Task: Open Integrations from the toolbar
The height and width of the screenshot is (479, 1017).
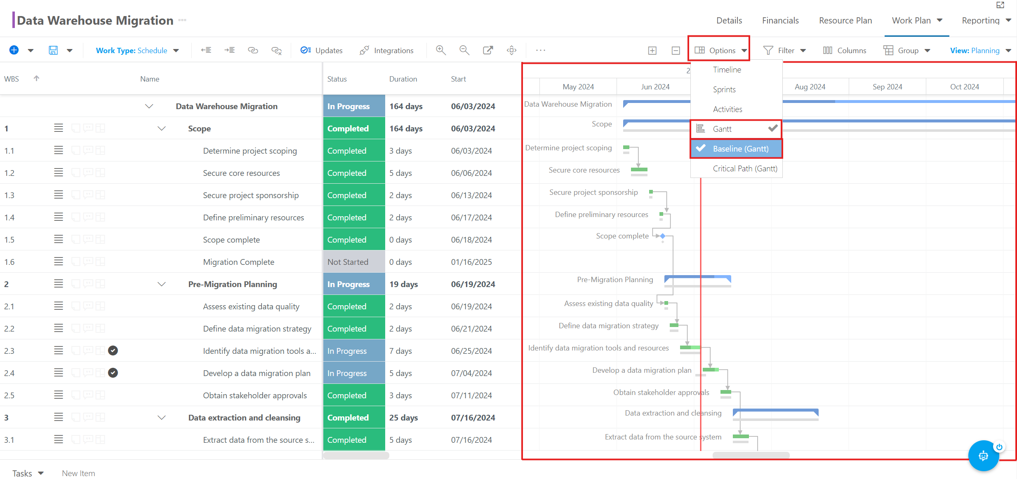Action: (386, 50)
